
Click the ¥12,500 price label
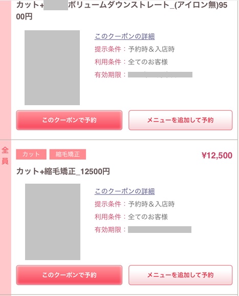[217, 155]
